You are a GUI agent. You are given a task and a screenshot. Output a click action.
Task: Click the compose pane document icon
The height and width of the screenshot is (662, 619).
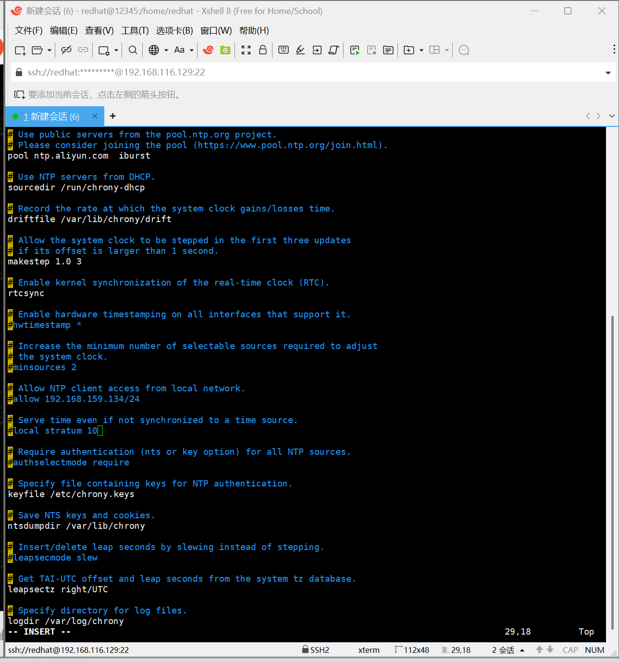[x=388, y=50]
